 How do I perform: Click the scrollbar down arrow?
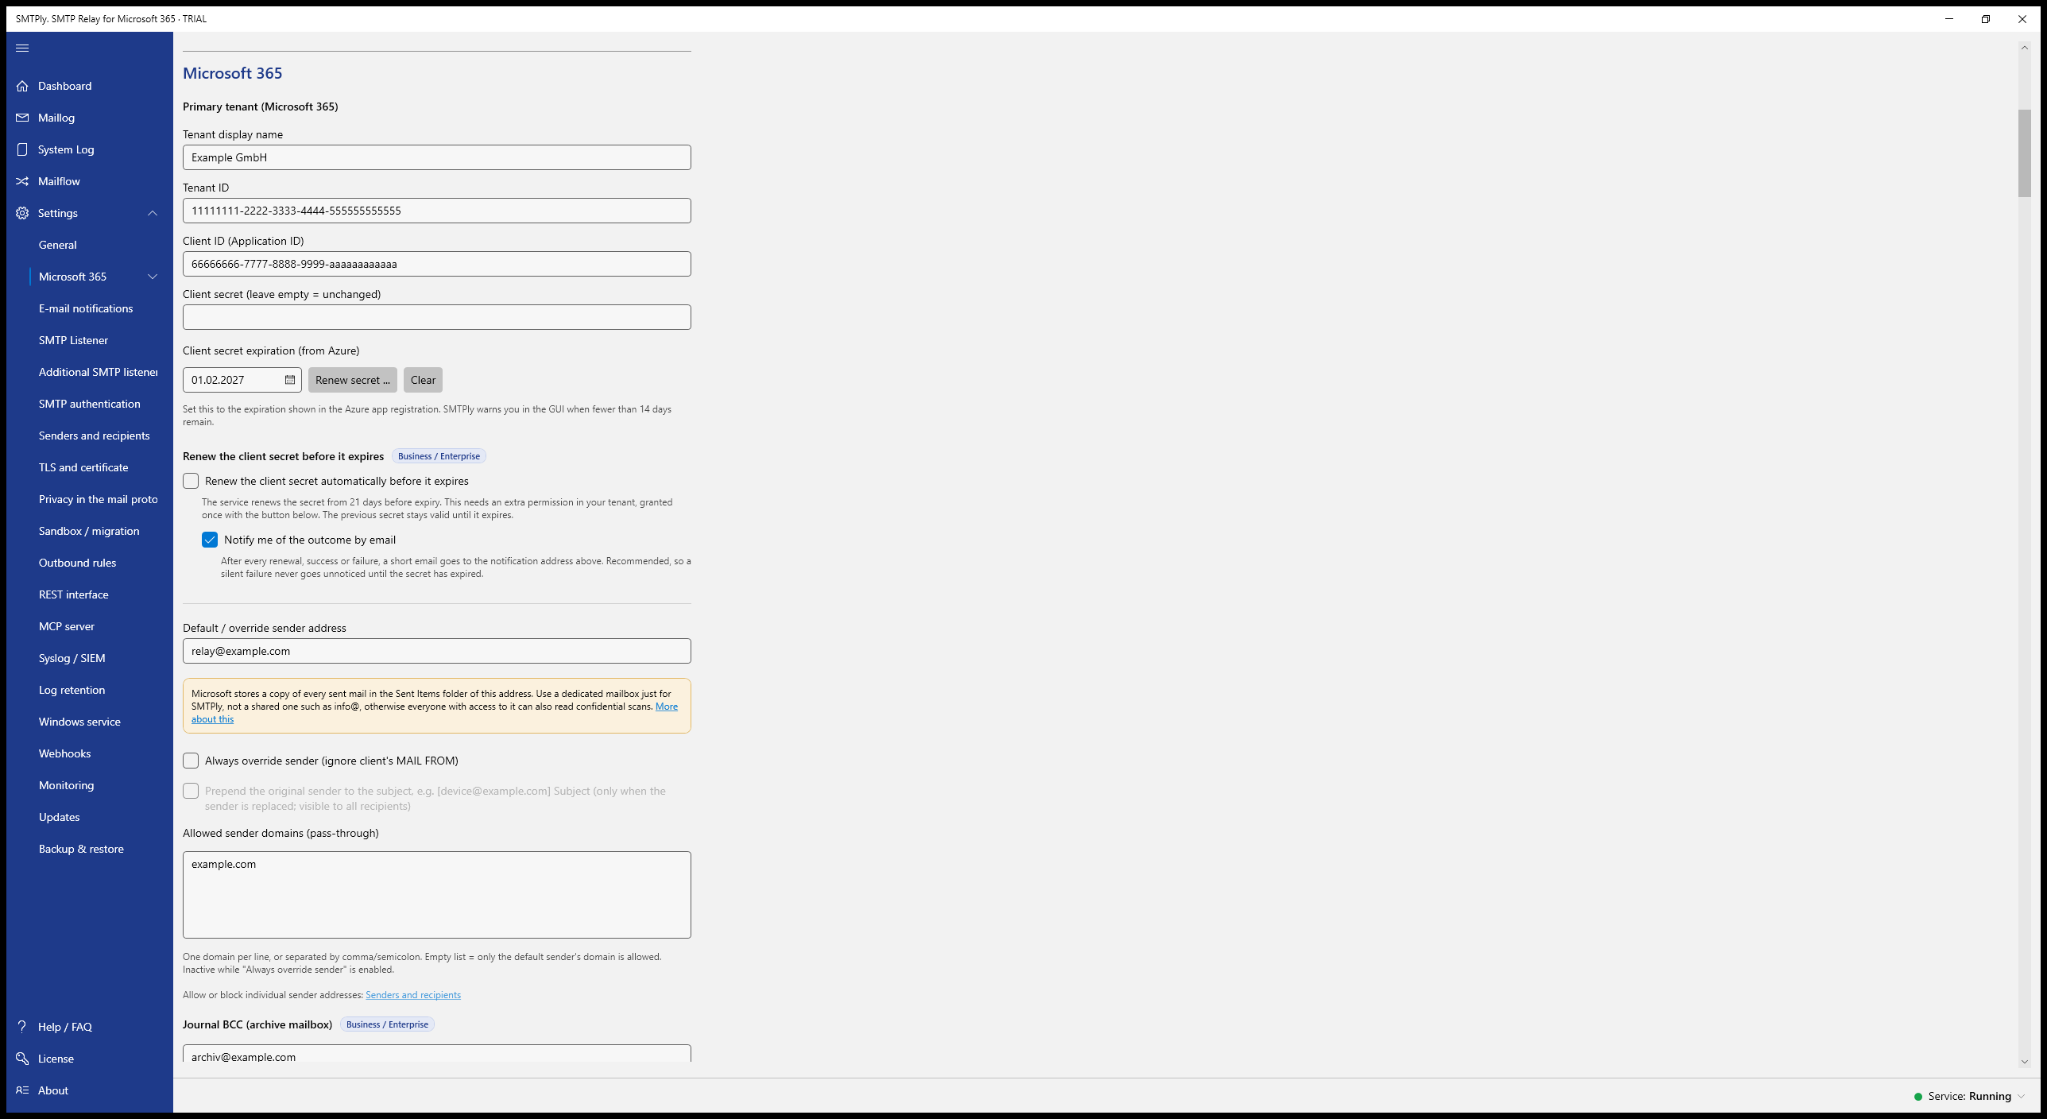pos(2024,1062)
